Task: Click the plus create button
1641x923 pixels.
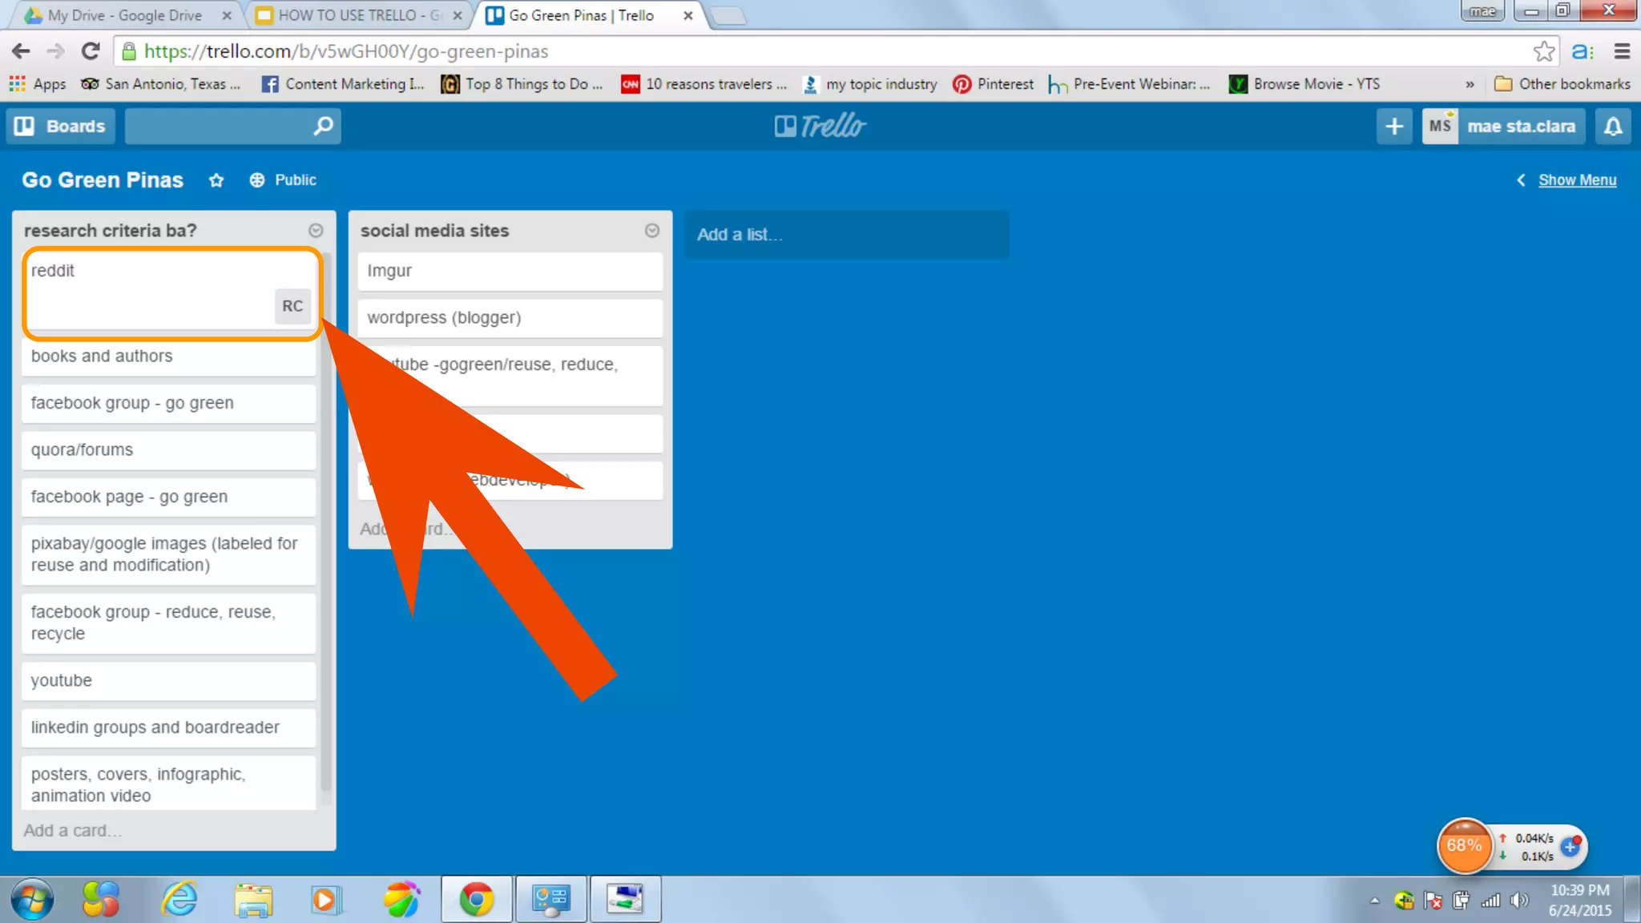Action: [1393, 127]
